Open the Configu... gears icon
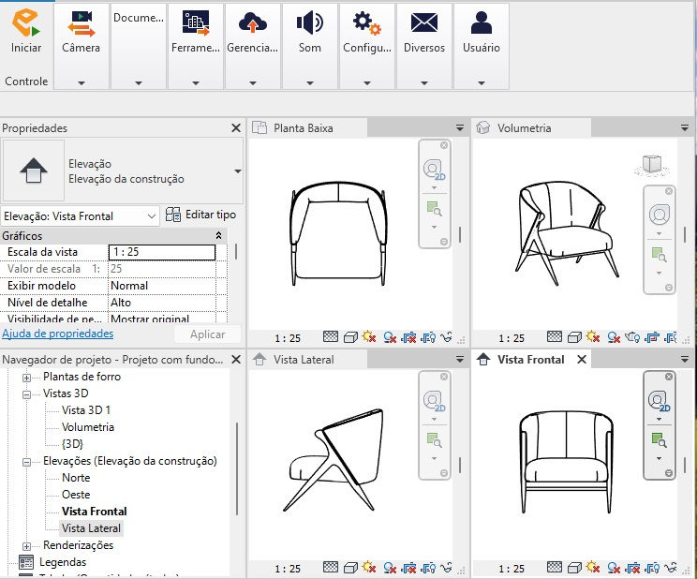 click(366, 23)
